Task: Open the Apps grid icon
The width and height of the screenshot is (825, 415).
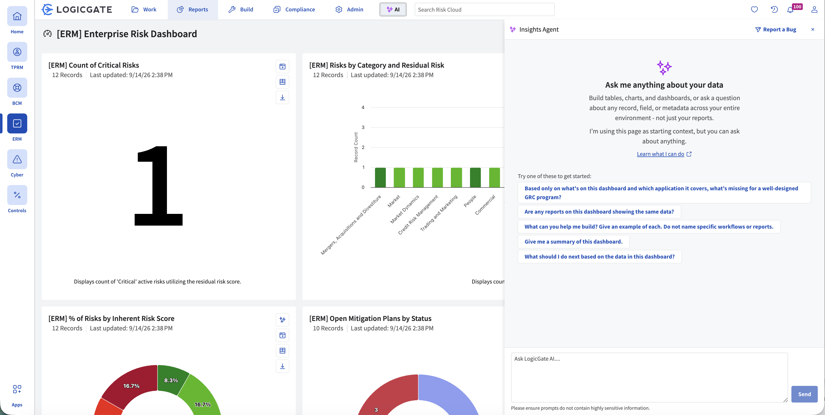Action: pos(17,389)
